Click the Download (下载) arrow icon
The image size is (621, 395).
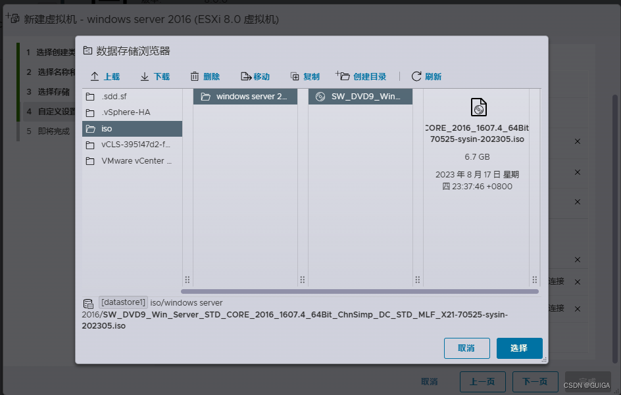pos(145,76)
